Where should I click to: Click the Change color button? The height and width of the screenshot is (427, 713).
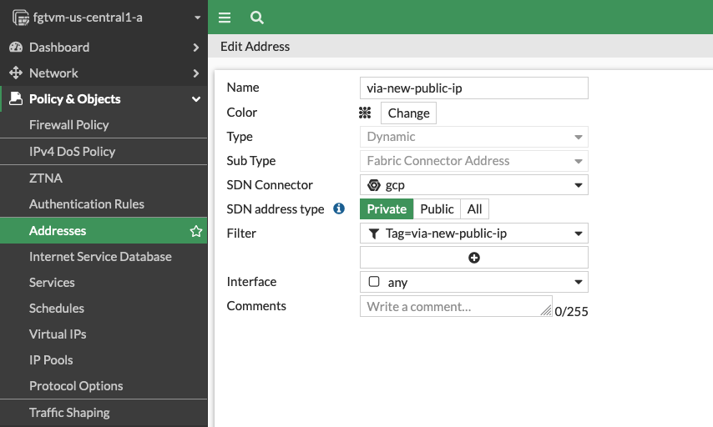click(x=408, y=113)
